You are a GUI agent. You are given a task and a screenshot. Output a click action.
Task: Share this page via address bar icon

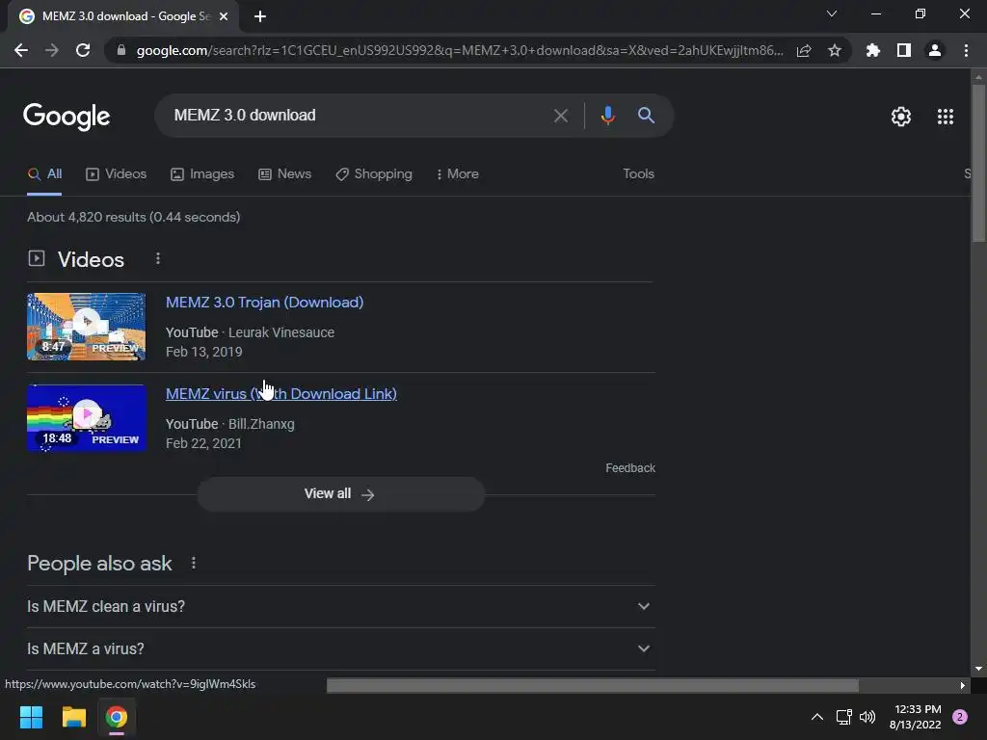click(804, 50)
